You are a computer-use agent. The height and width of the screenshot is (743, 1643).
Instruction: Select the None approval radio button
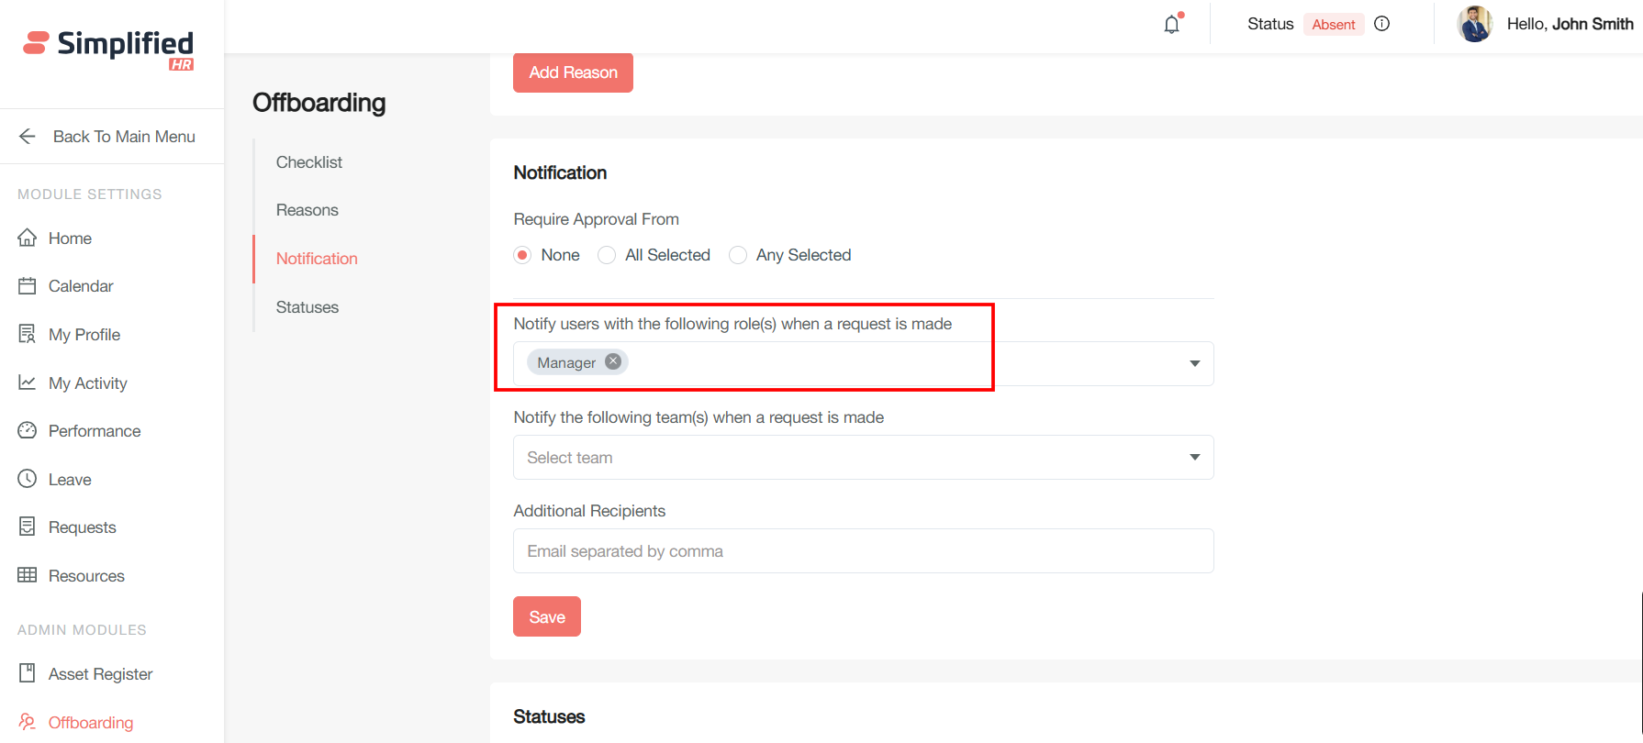click(x=522, y=255)
